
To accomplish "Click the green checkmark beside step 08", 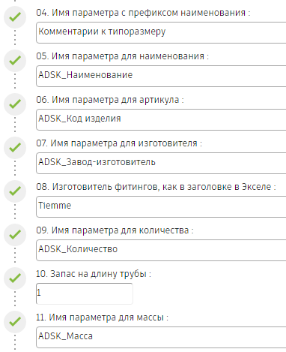I will (15, 191).
